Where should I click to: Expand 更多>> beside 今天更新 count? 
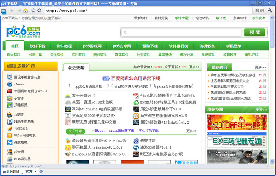click(x=194, y=67)
